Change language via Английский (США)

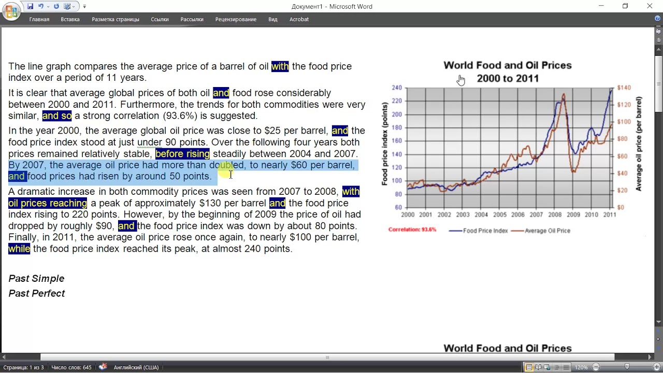pyautogui.click(x=136, y=367)
